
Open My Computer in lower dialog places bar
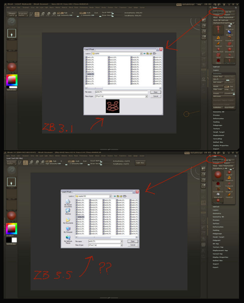pyautogui.click(x=68, y=230)
